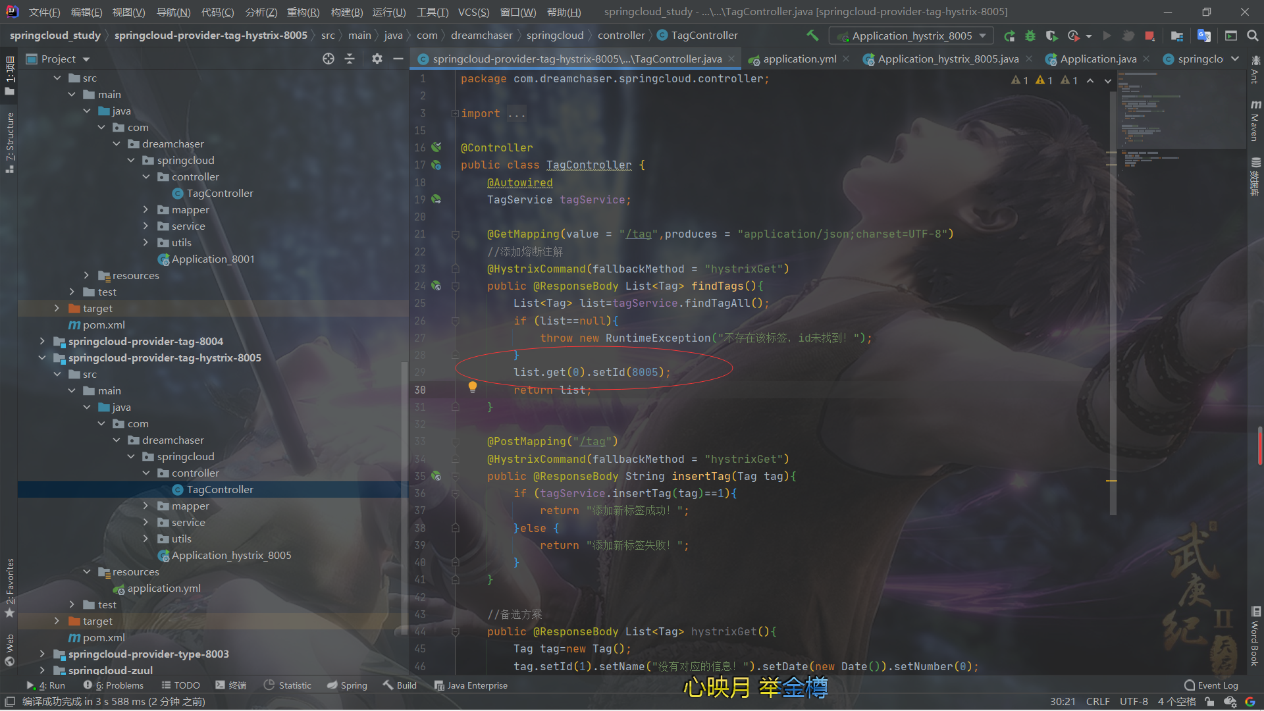Image resolution: width=1264 pixels, height=711 pixels.
Task: Stop the running application with red square
Action: (x=1149, y=36)
